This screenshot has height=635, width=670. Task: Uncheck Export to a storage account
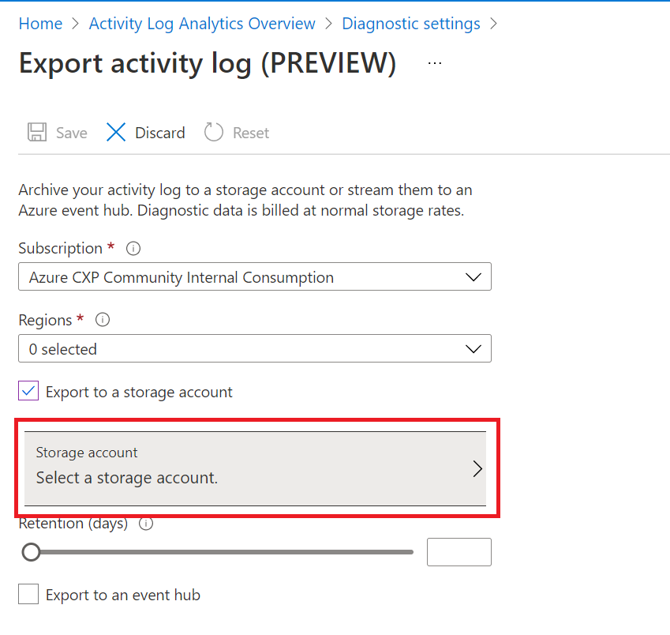pos(28,392)
